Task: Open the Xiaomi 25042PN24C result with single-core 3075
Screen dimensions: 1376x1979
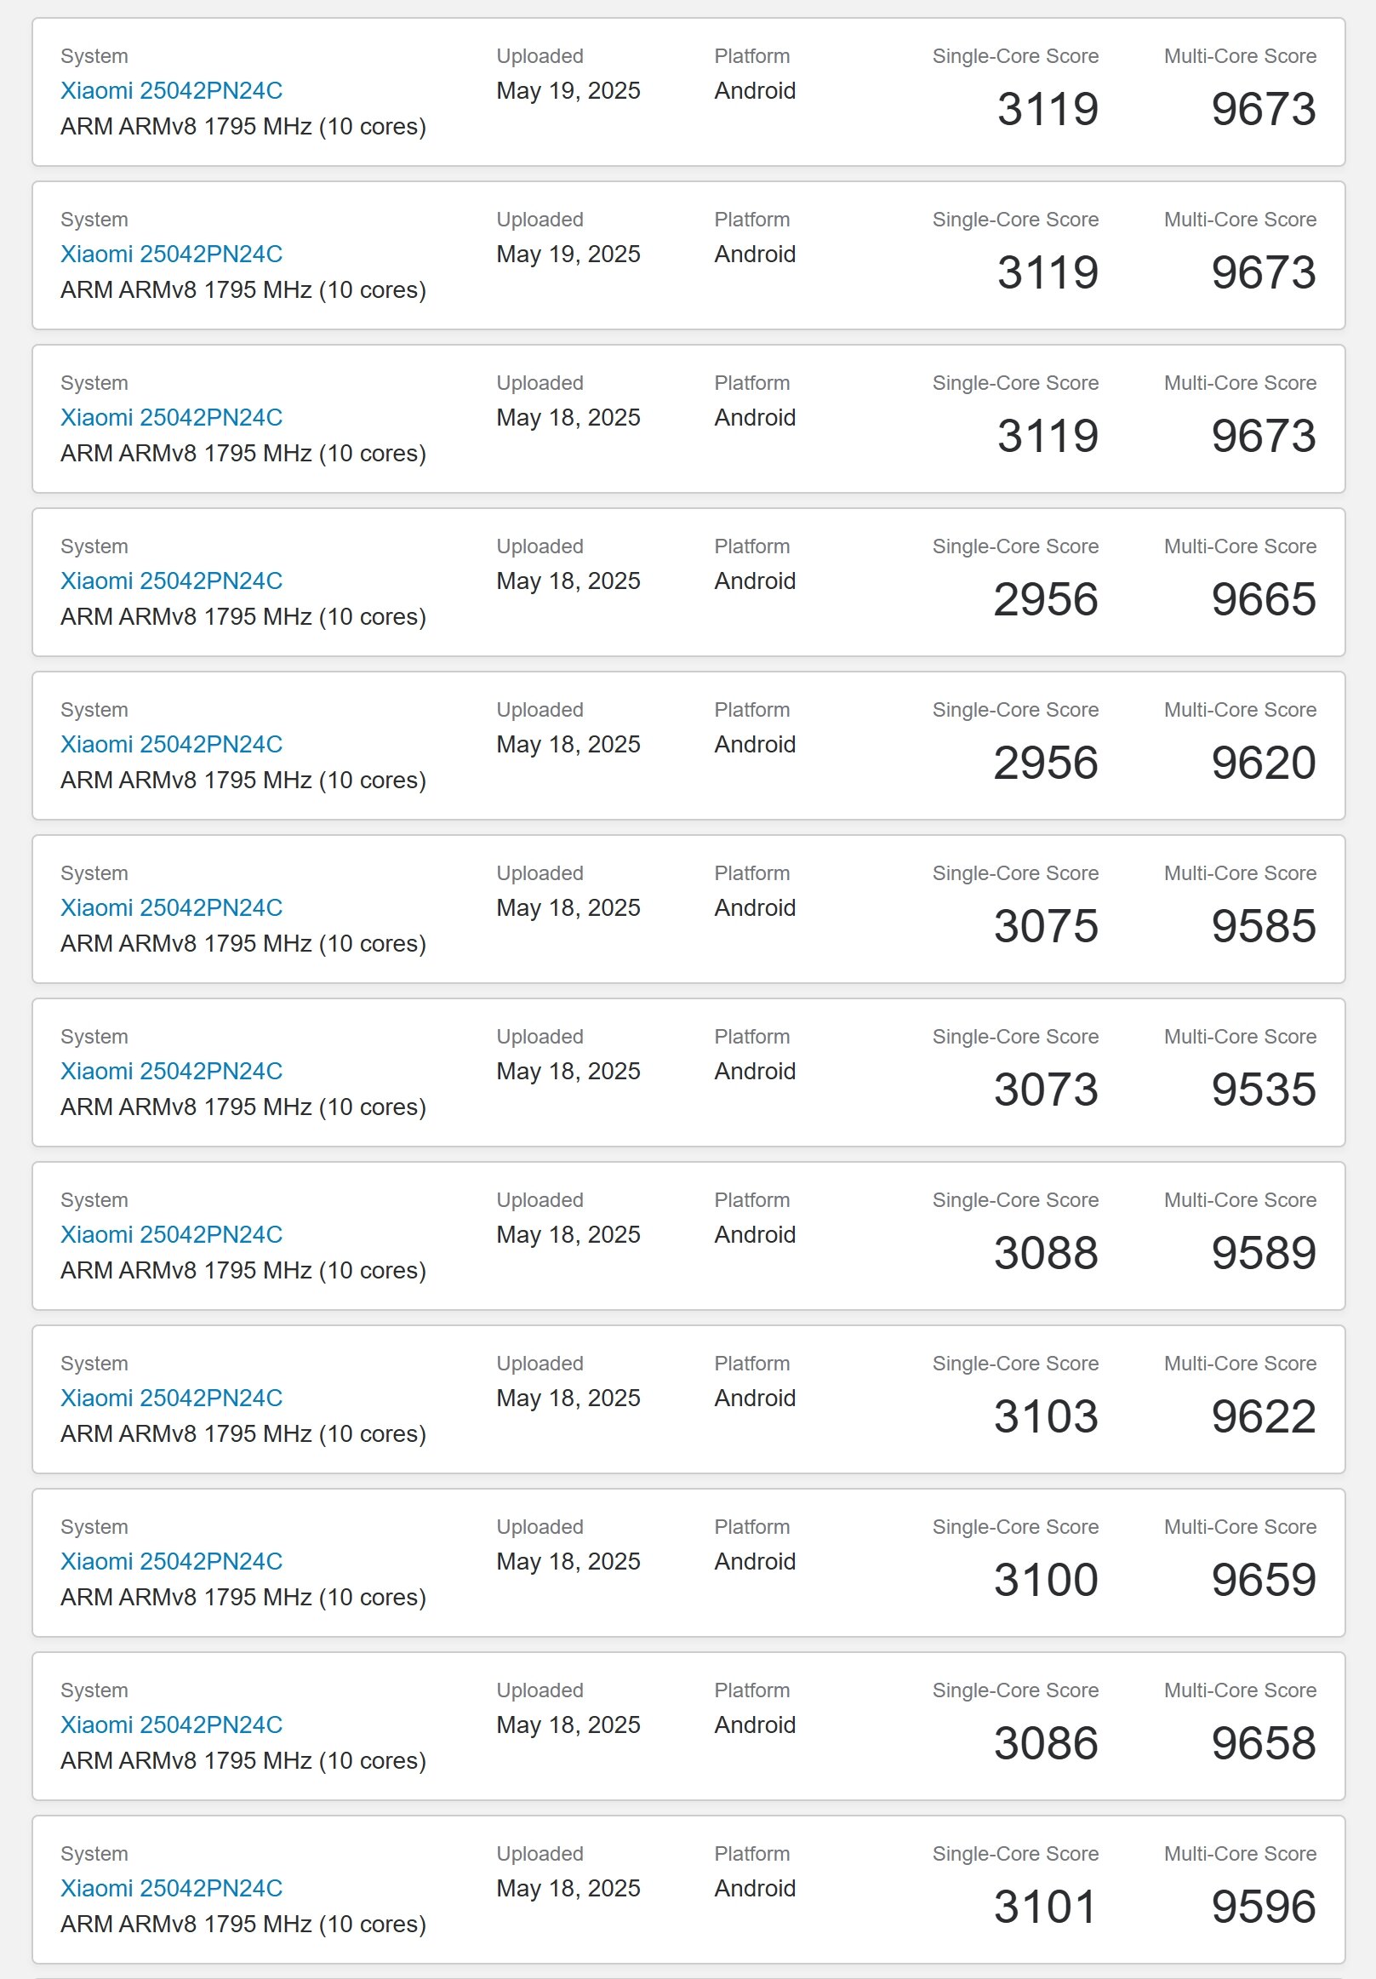Action: pos(171,907)
